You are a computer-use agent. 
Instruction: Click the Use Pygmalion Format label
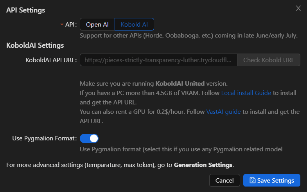point(45,138)
